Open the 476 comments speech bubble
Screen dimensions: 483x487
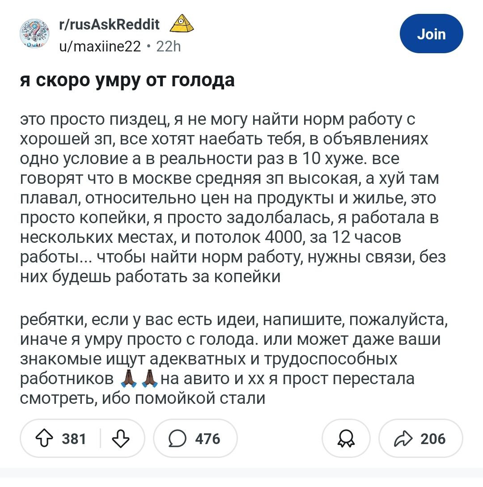click(x=178, y=438)
